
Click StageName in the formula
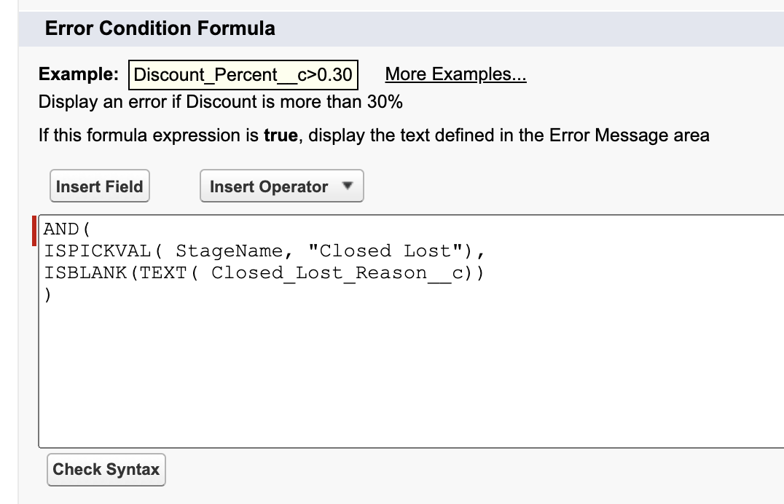(229, 251)
